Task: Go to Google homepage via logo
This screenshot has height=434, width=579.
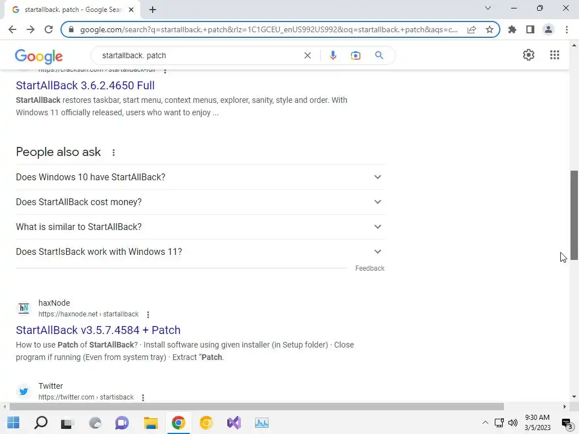Action: [x=39, y=56]
